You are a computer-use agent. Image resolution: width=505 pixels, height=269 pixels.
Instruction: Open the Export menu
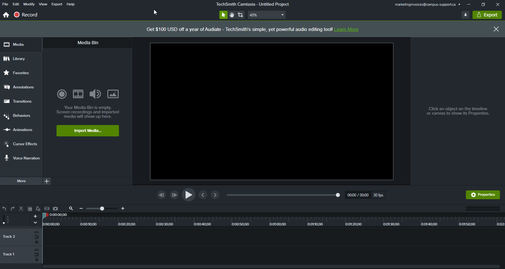click(57, 4)
